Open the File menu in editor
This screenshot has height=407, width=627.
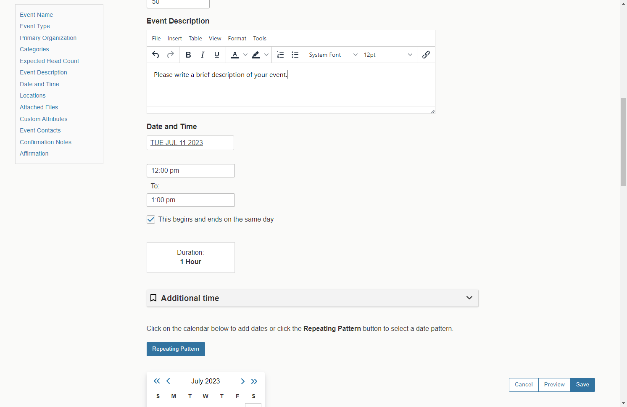pyautogui.click(x=156, y=38)
